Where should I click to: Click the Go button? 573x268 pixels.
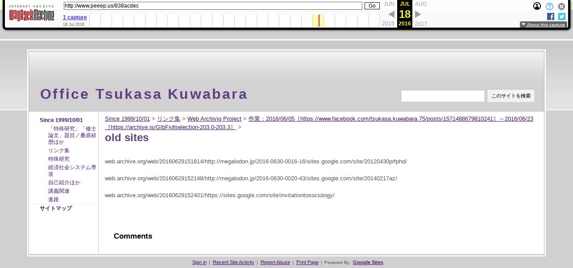372,6
